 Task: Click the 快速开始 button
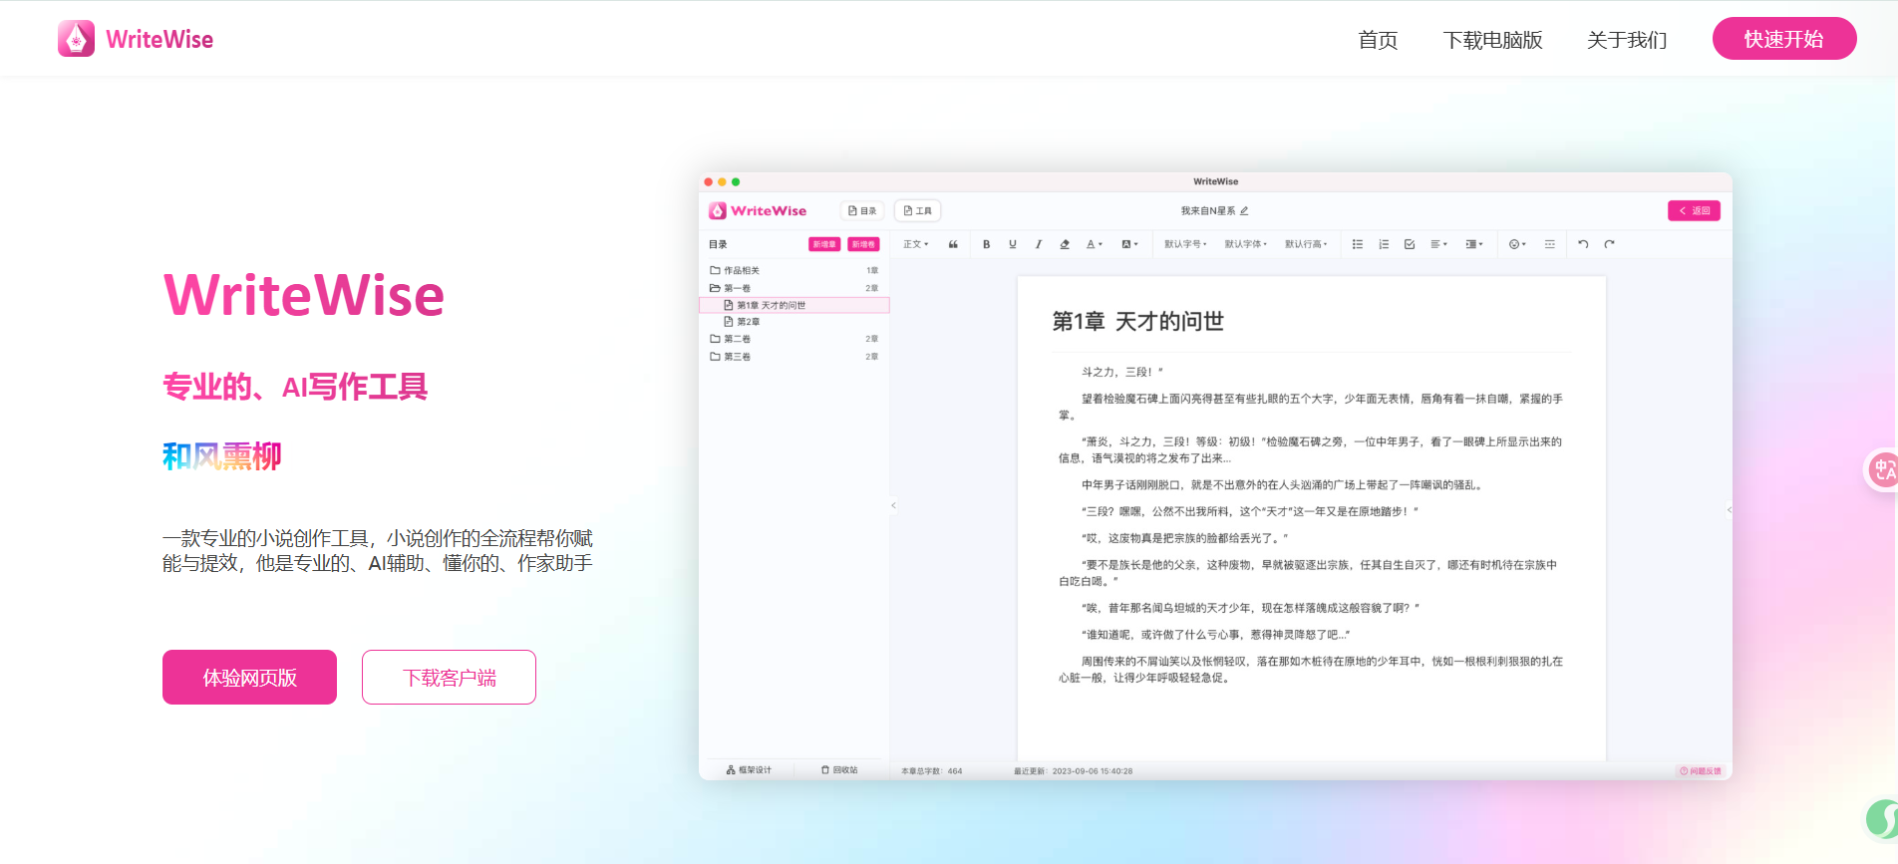(1784, 39)
